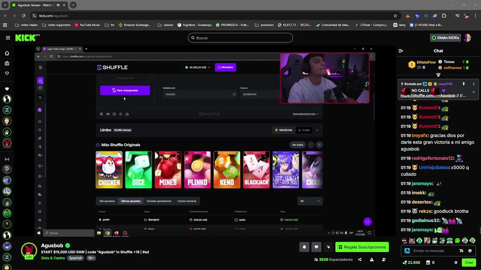Select the Carrera semanal tab
481x270 pixels.
click(187, 201)
